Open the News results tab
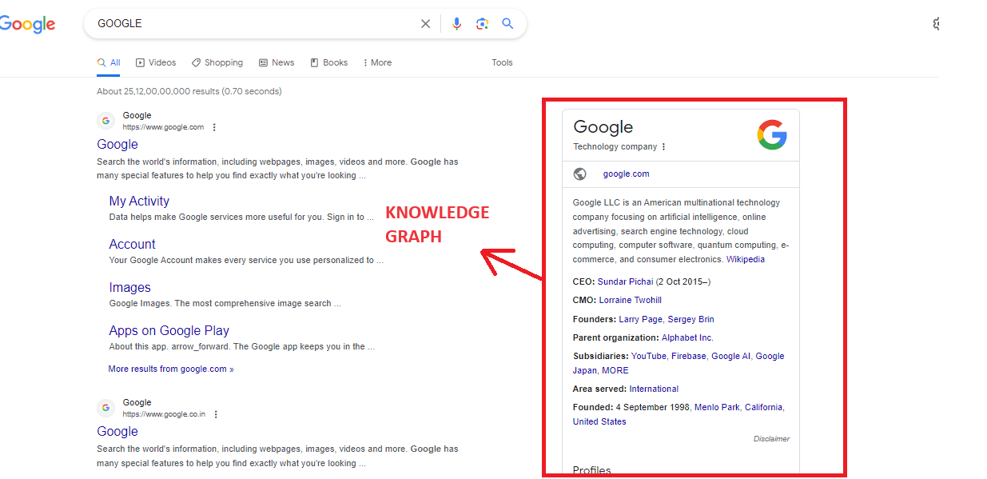The image size is (987, 479). tap(277, 62)
